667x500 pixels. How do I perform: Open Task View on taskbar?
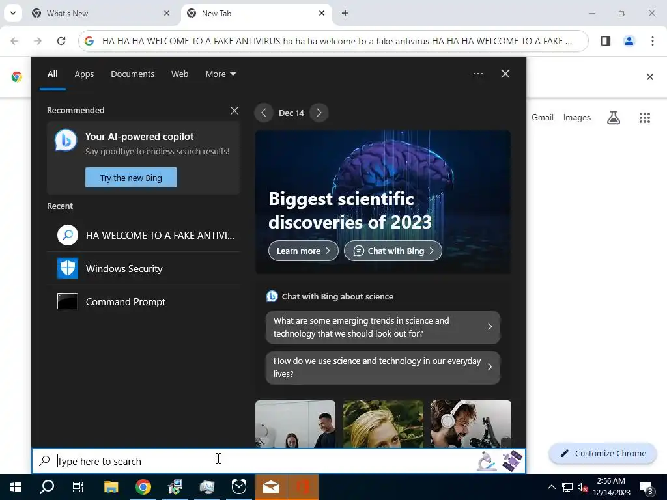[78, 487]
